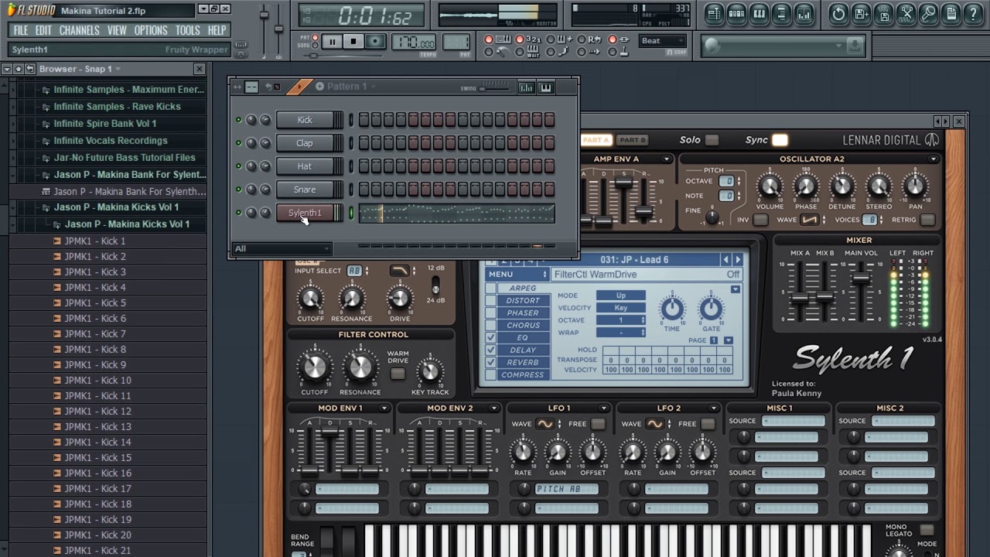Open the EDIT menu
The image size is (990, 557).
(x=43, y=30)
